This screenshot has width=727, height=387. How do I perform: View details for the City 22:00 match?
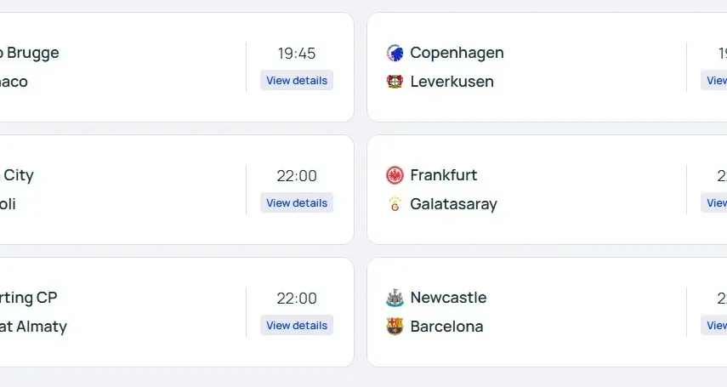tap(297, 203)
